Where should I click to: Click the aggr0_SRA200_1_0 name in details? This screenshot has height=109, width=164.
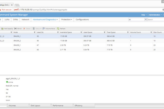pos(13,79)
